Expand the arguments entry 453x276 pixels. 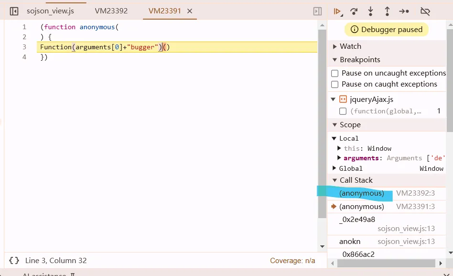[x=339, y=158]
